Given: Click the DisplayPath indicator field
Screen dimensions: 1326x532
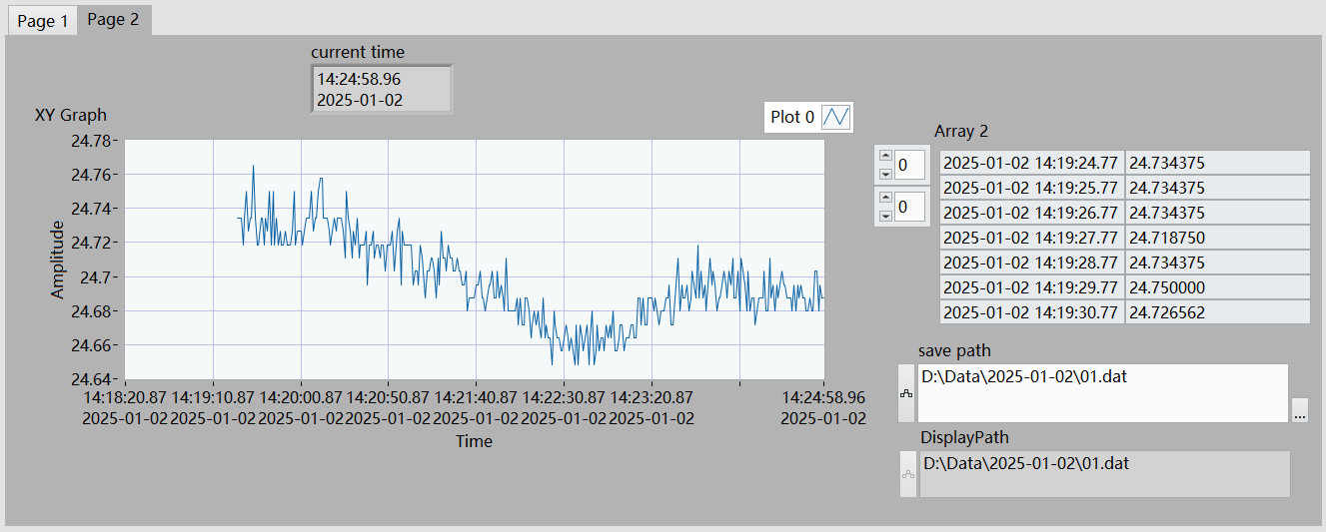Looking at the screenshot, I should pyautogui.click(x=1103, y=474).
